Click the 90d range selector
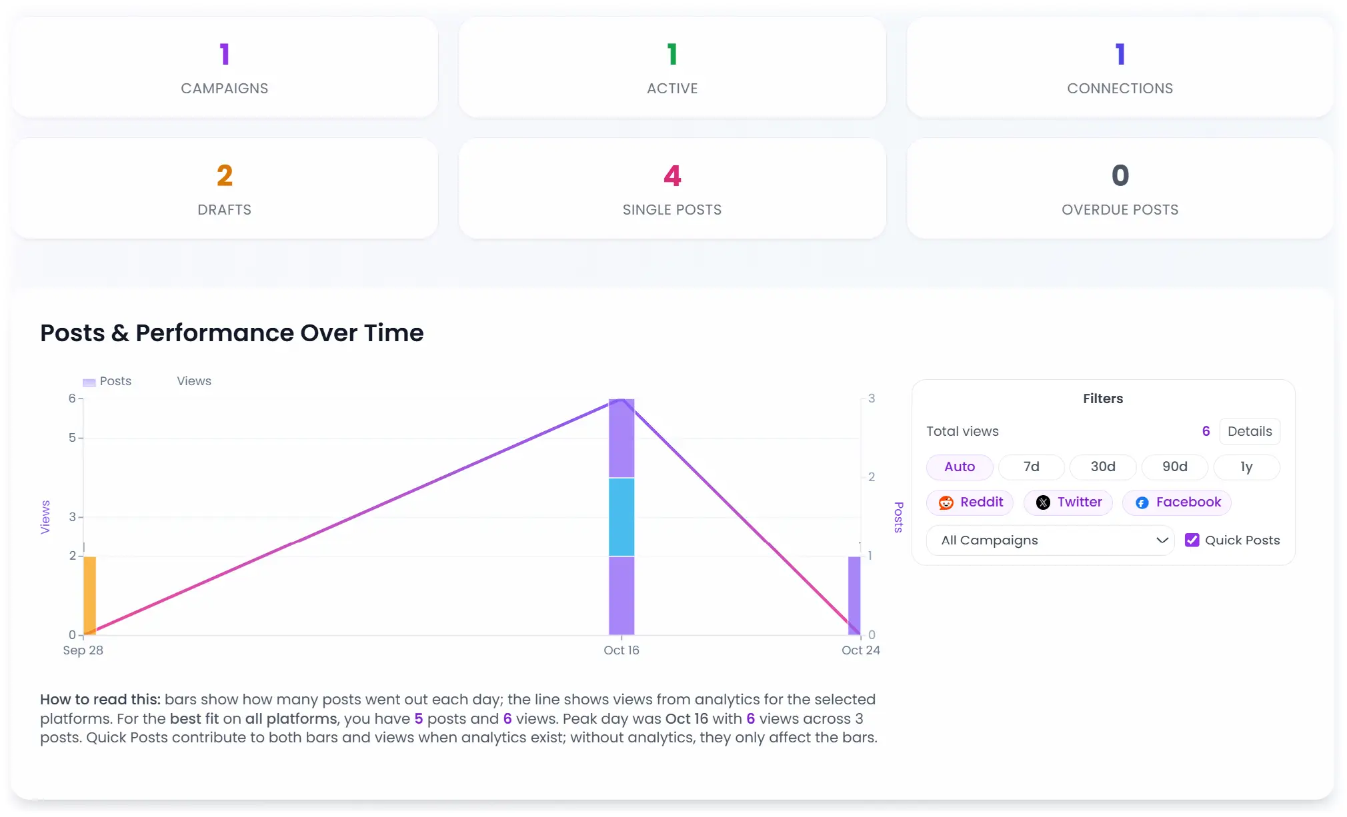The height and width of the screenshot is (817, 1347). coord(1174,467)
